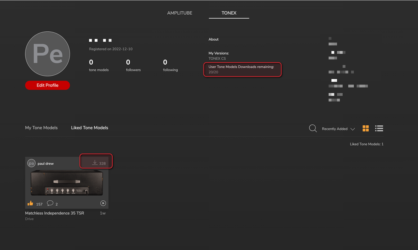Image resolution: width=418 pixels, height=250 pixels.
Task: Click the paul drew 'pa' avatar
Action: coord(31,163)
